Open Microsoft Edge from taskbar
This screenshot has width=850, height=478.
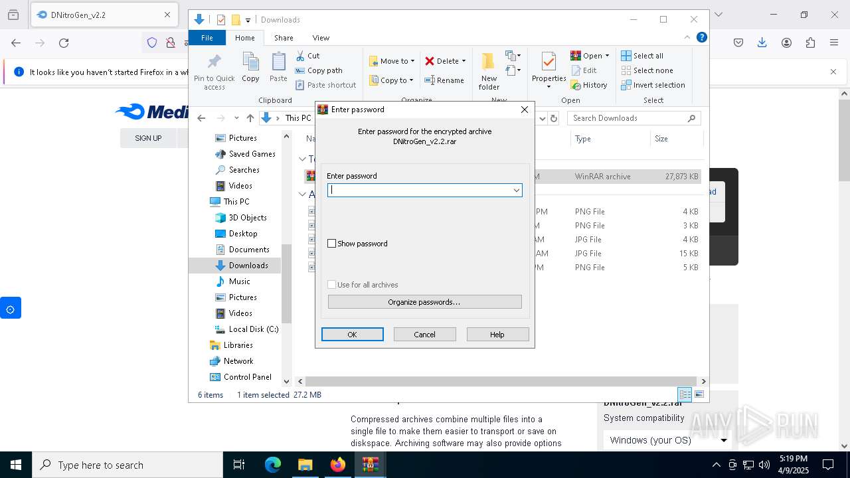pyautogui.click(x=273, y=465)
